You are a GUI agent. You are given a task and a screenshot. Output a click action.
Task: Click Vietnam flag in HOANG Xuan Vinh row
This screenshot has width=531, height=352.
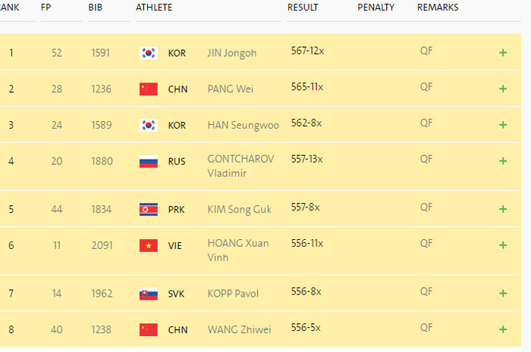148,245
